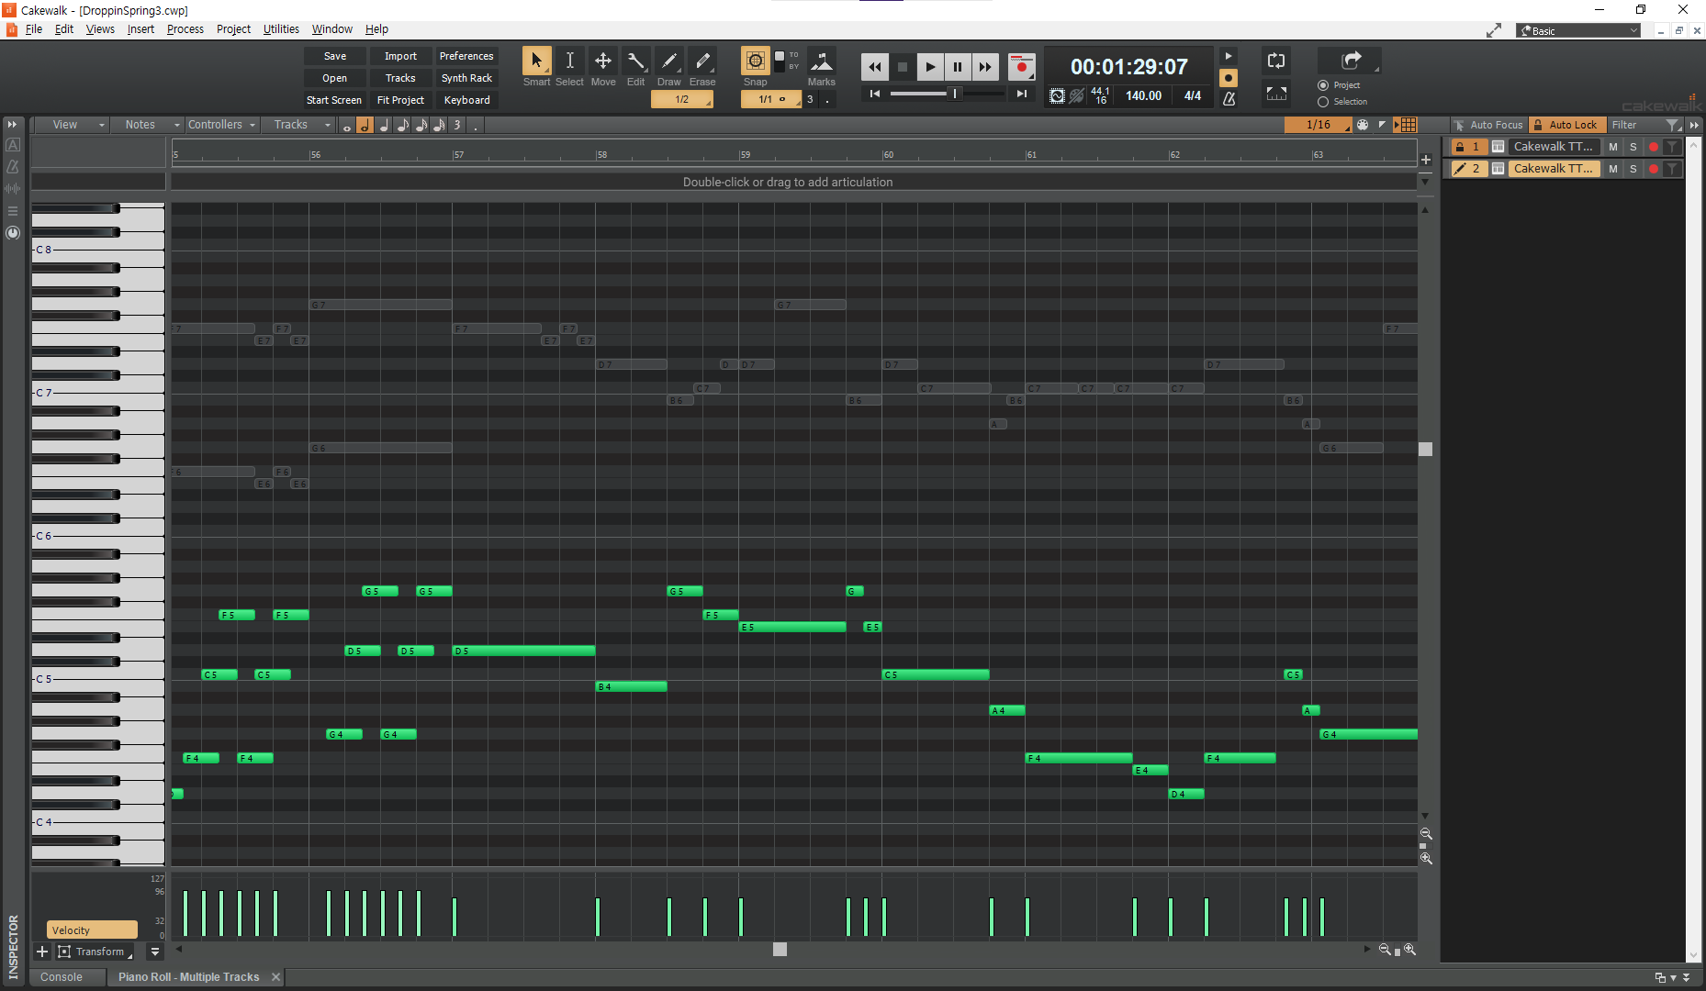Rewind playback
This screenshot has width=1706, height=991.
click(x=874, y=66)
